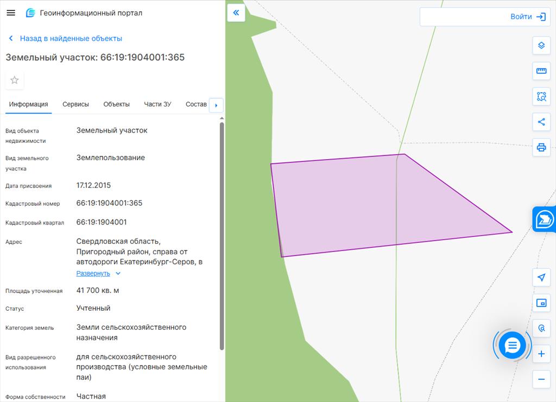Share the current map view
The width and height of the screenshot is (556, 402).
coord(541,122)
